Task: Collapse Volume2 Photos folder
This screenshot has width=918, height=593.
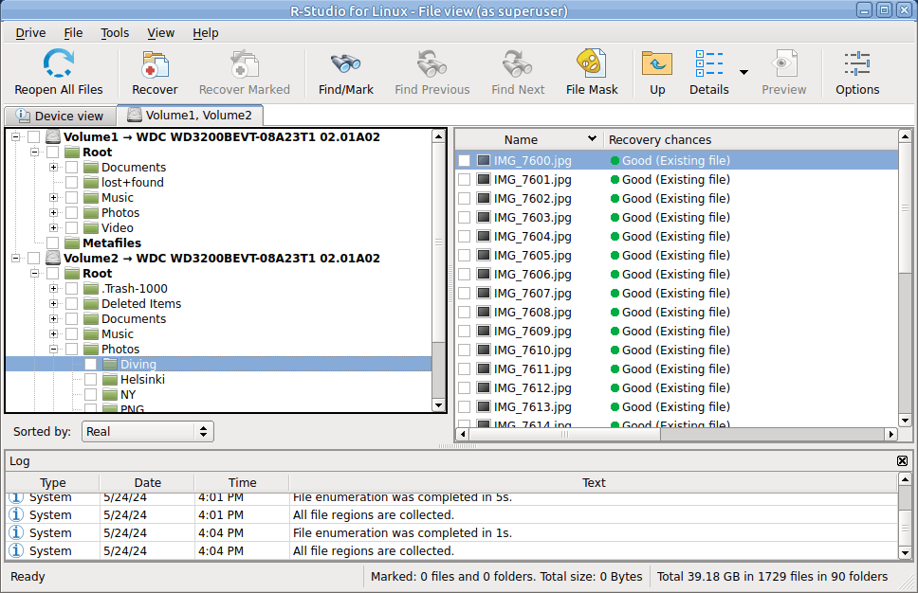Action: [53, 350]
